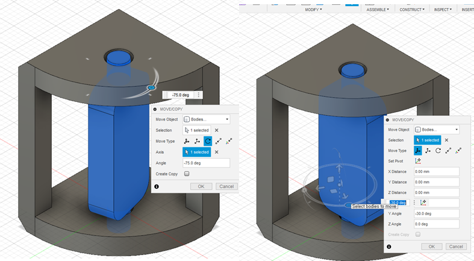Click Selection '1 selected' in right dialog
The height and width of the screenshot is (261, 474).
pyautogui.click(x=428, y=140)
